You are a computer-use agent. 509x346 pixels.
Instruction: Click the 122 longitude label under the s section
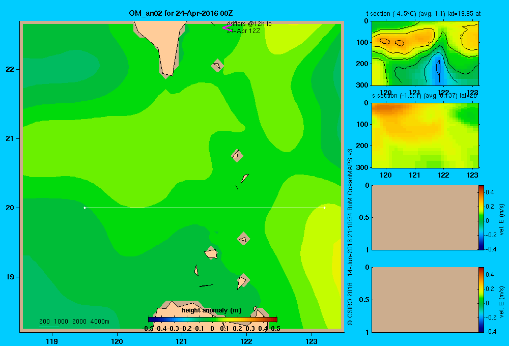point(443,175)
